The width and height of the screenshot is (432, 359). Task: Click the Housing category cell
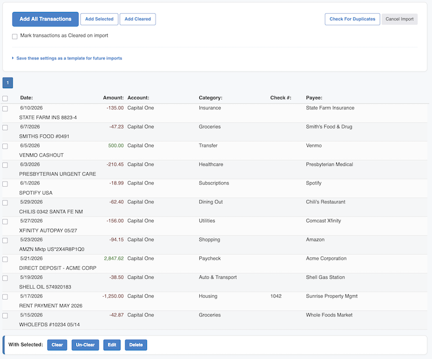[208, 296]
